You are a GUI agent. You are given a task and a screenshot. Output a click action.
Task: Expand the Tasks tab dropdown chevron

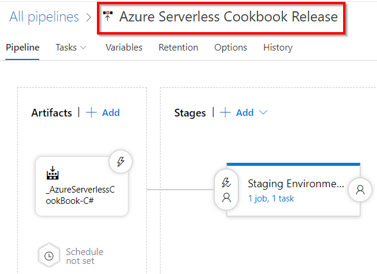click(83, 48)
